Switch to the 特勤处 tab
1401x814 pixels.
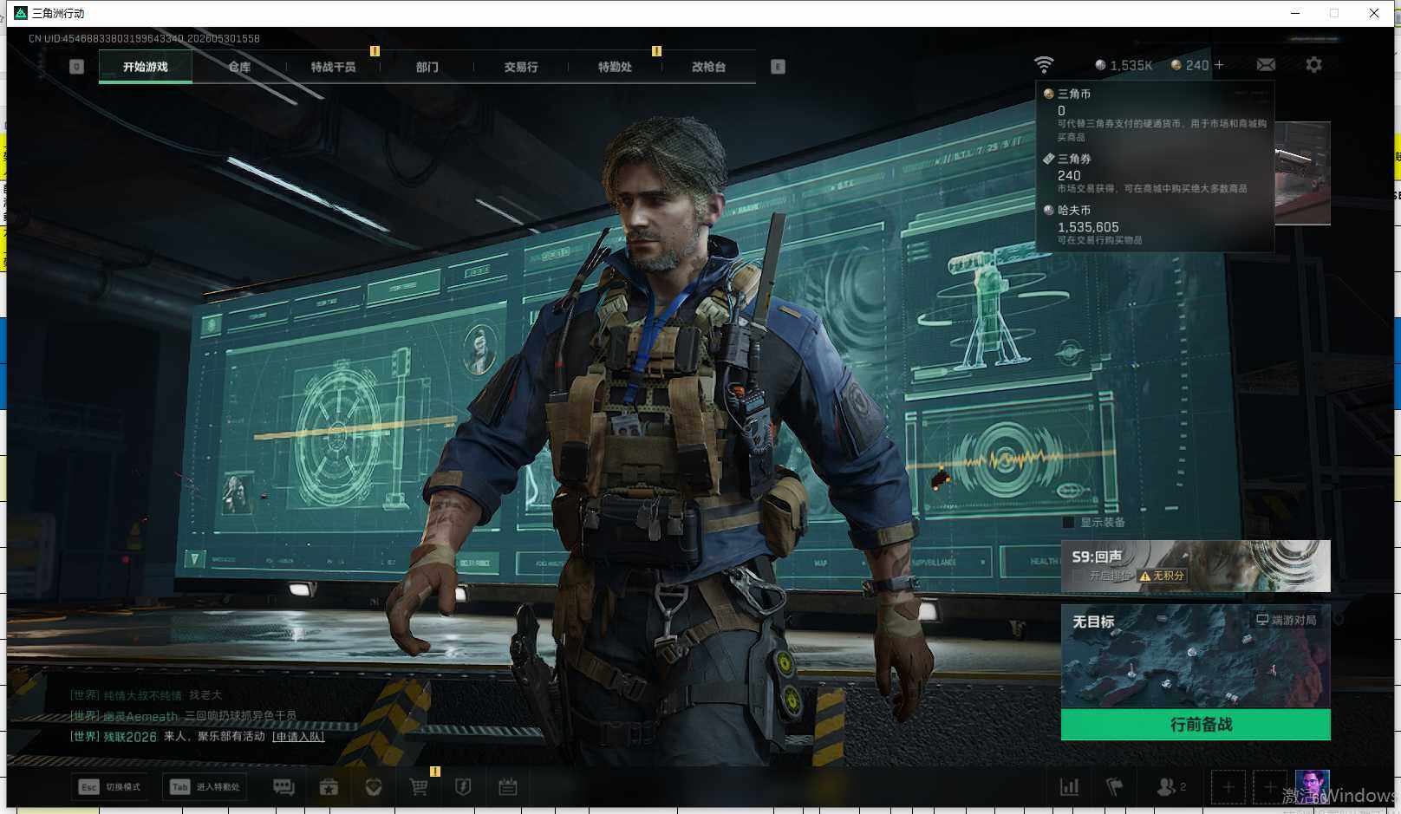click(x=615, y=67)
